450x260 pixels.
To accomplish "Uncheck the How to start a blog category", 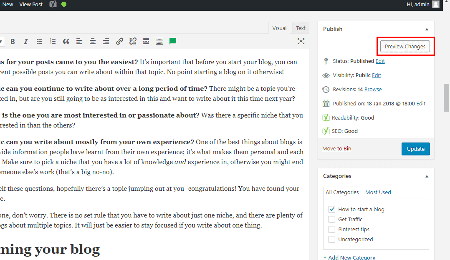I will point(332,209).
